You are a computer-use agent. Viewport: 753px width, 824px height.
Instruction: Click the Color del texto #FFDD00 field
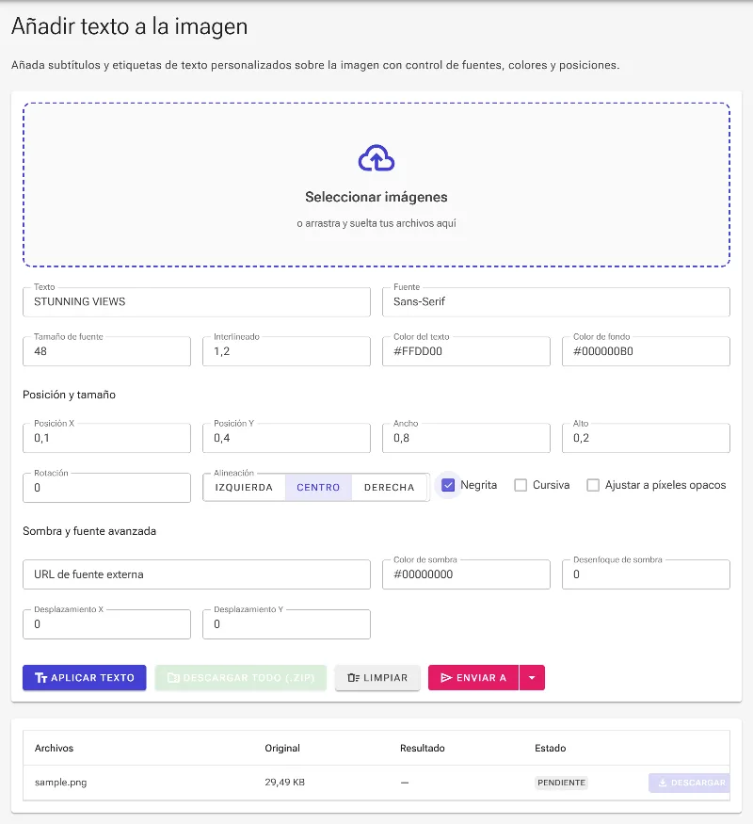tap(466, 351)
